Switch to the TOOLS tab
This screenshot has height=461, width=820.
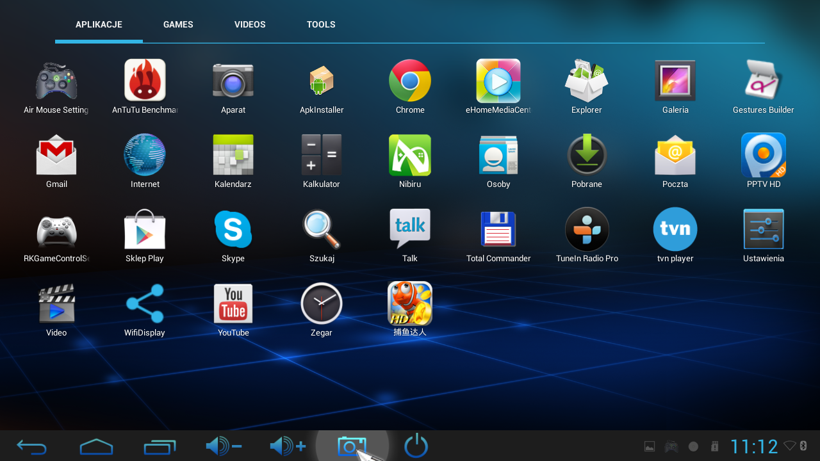coord(321,24)
